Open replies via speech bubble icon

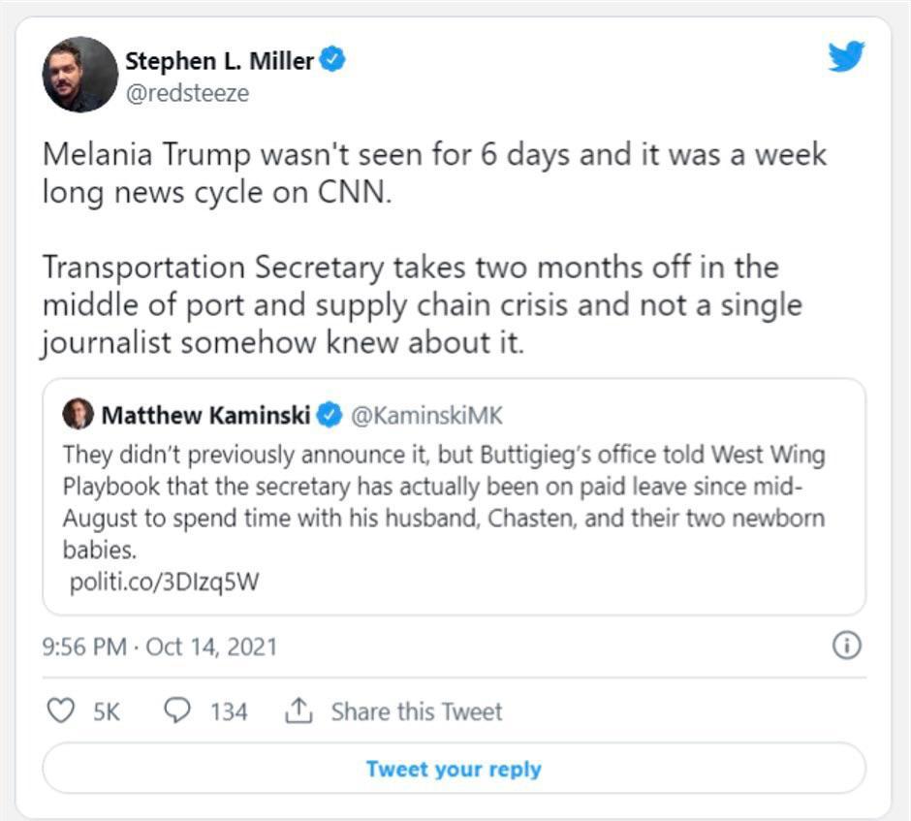click(x=177, y=711)
